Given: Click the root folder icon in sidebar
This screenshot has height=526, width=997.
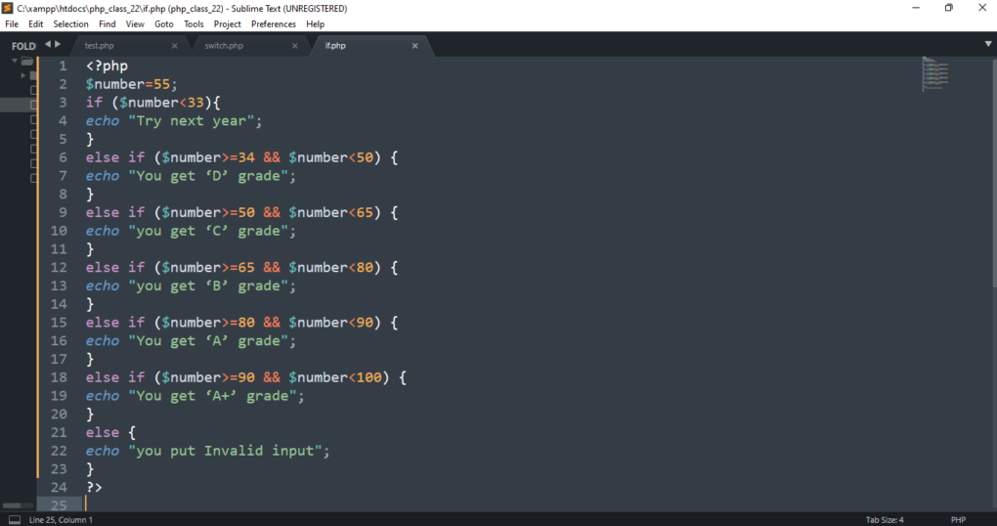Looking at the screenshot, I should coord(27,61).
